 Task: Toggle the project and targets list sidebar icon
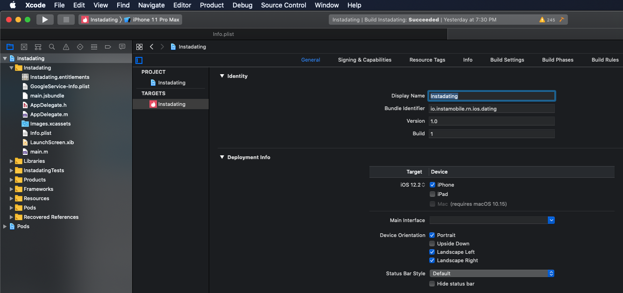click(139, 60)
